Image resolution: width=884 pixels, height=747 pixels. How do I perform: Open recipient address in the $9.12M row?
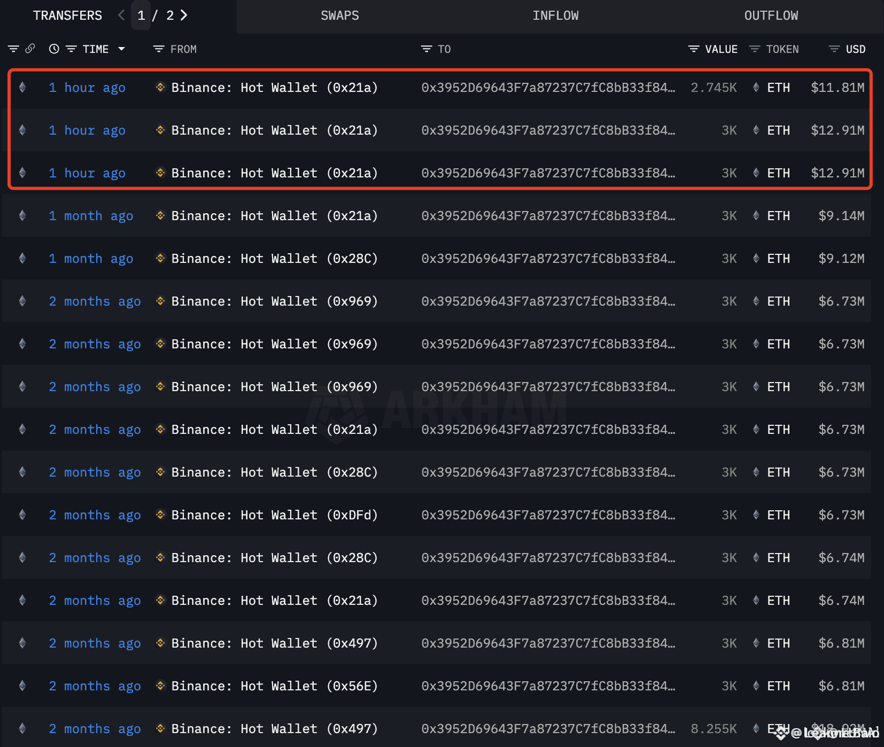tap(548, 258)
